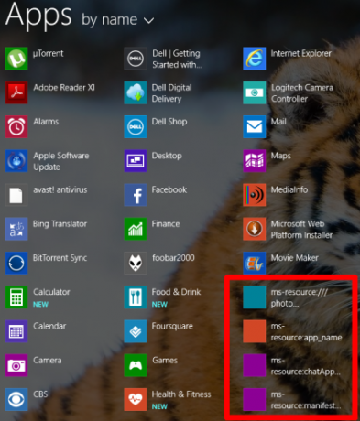
Task: Open the Alarms app icon
Action: pos(16,126)
